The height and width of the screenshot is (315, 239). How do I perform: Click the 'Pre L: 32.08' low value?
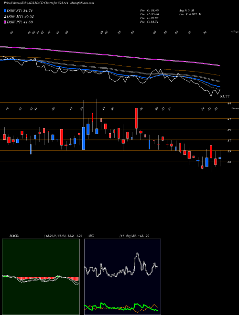(x=149, y=18)
